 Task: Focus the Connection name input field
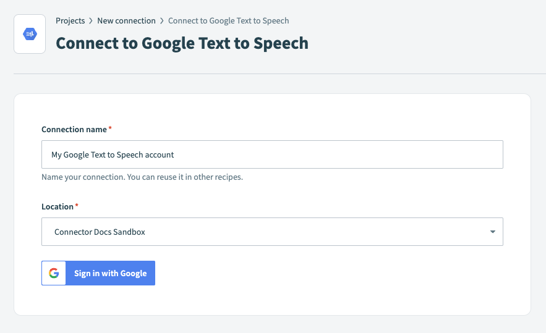click(x=272, y=154)
